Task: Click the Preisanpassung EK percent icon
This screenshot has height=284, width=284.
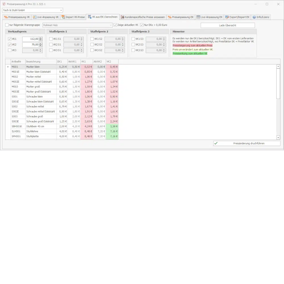Action: click(170, 17)
